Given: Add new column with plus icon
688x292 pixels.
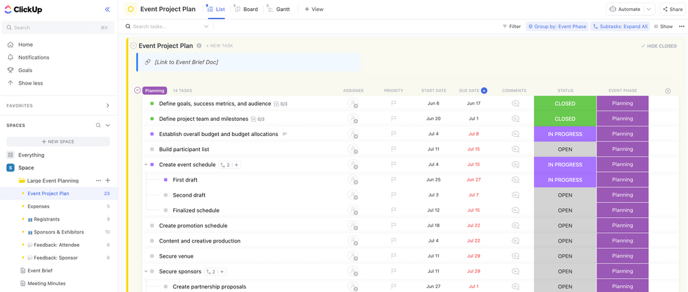Looking at the screenshot, I should point(667,91).
